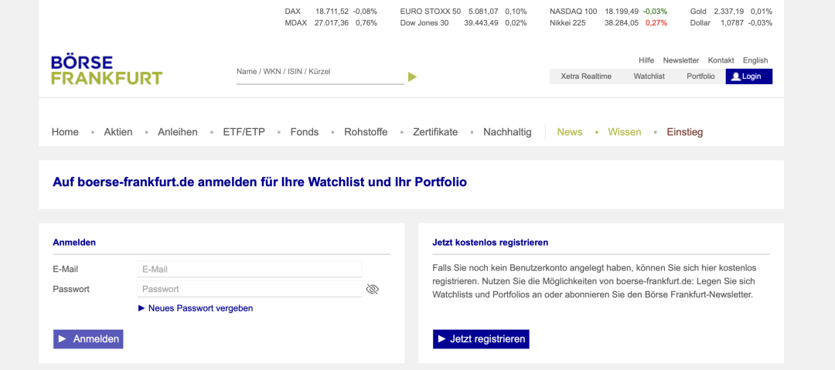The height and width of the screenshot is (370, 835).
Task: Switch site language to English
Action: tap(755, 60)
